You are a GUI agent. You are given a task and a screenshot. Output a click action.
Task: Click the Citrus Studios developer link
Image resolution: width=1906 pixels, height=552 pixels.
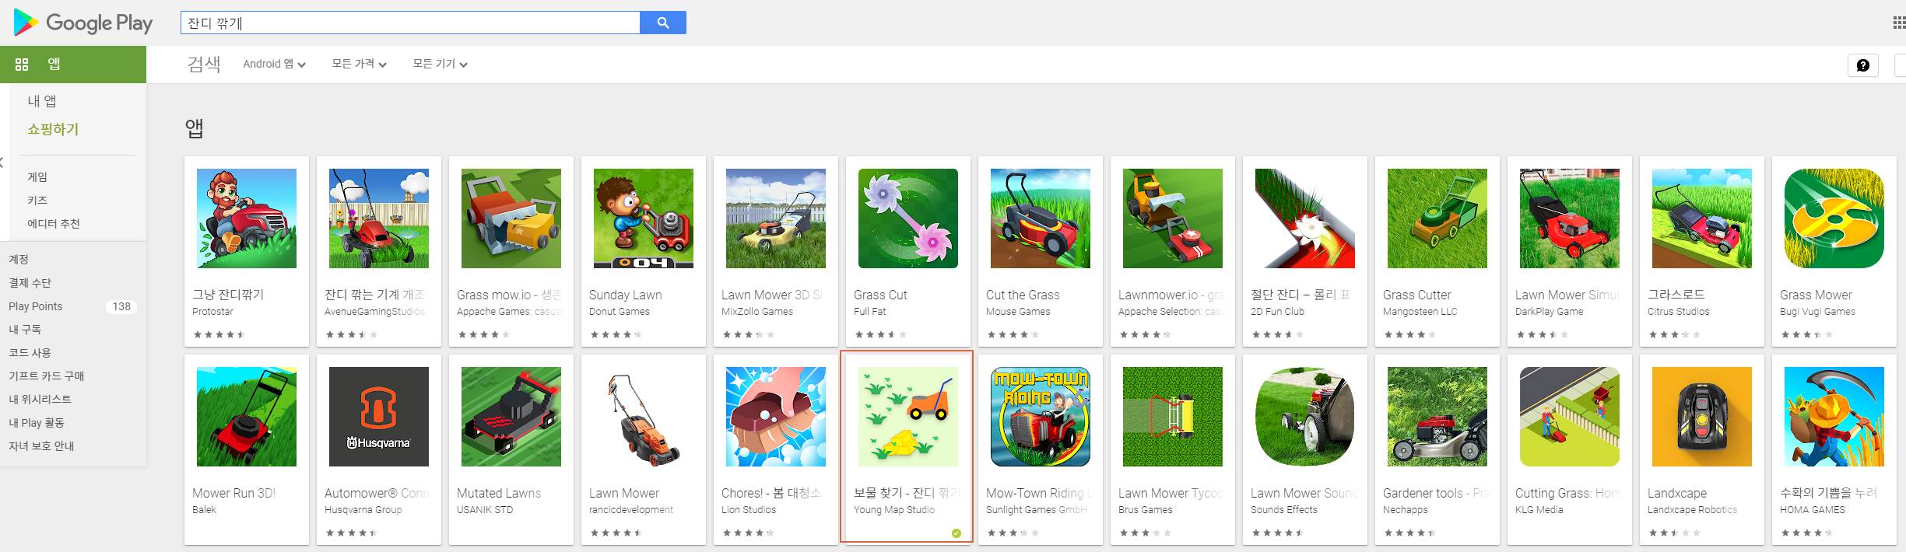point(1679,312)
